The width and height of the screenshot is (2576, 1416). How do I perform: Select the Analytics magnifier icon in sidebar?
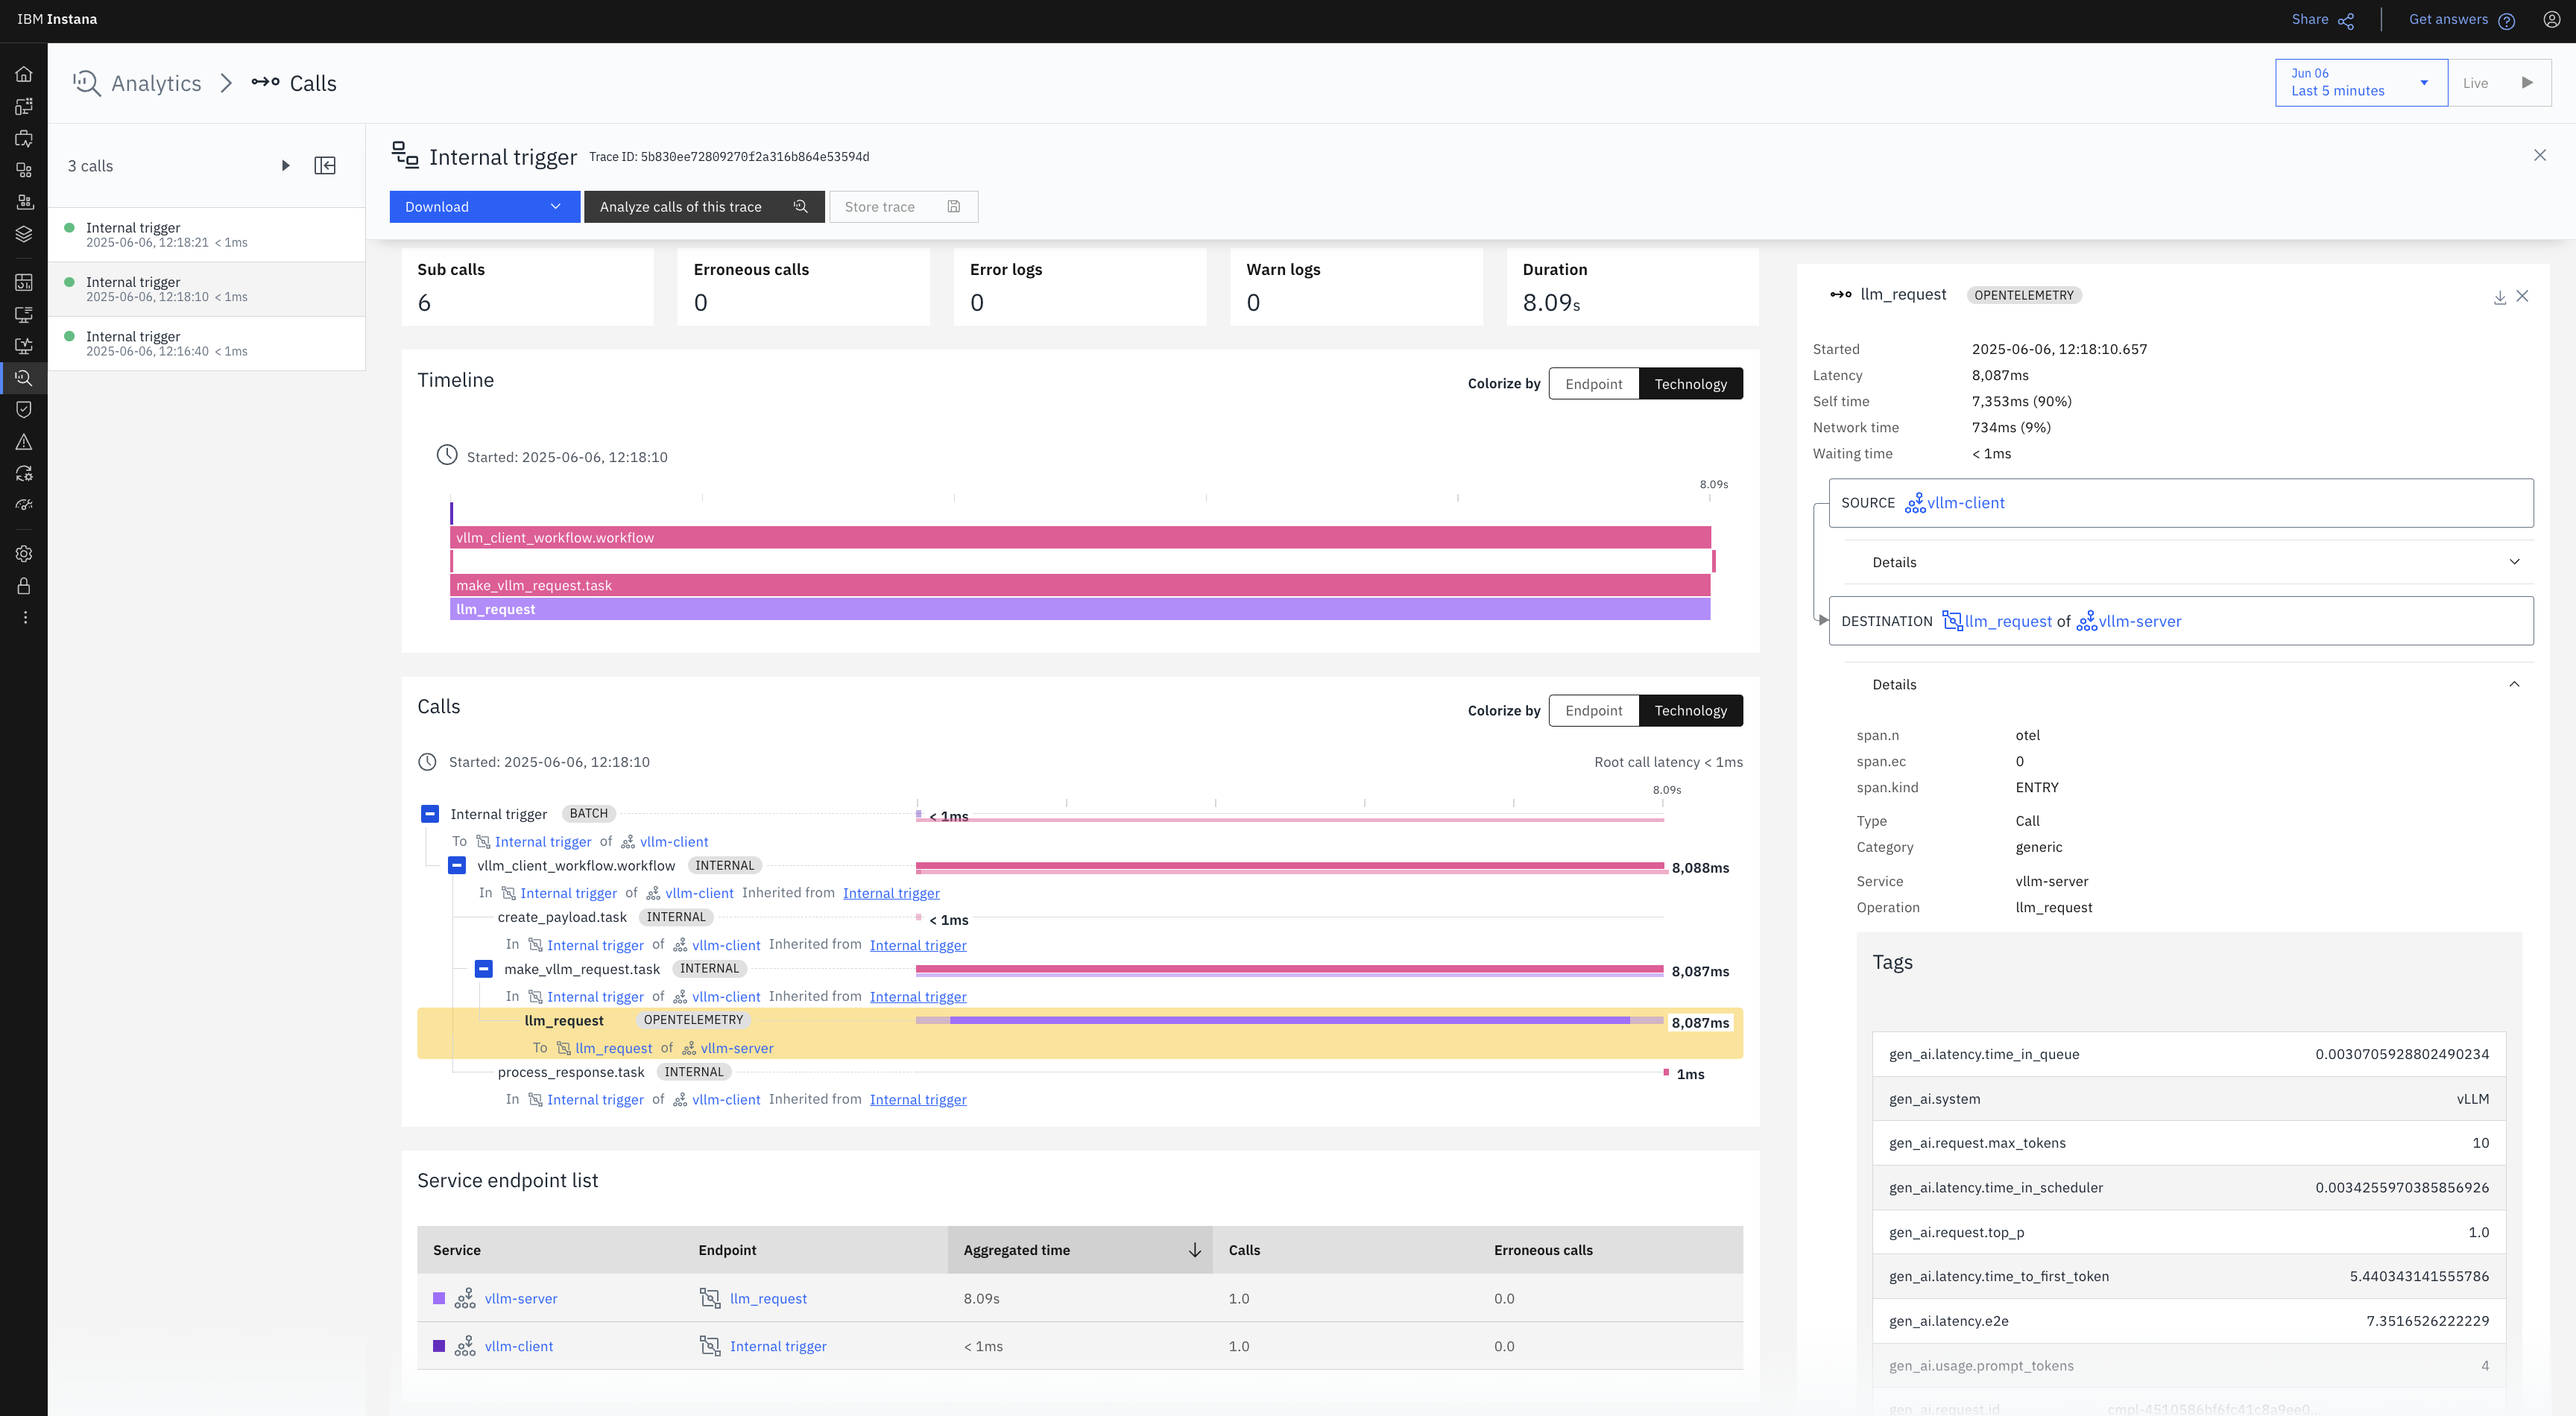(x=24, y=377)
